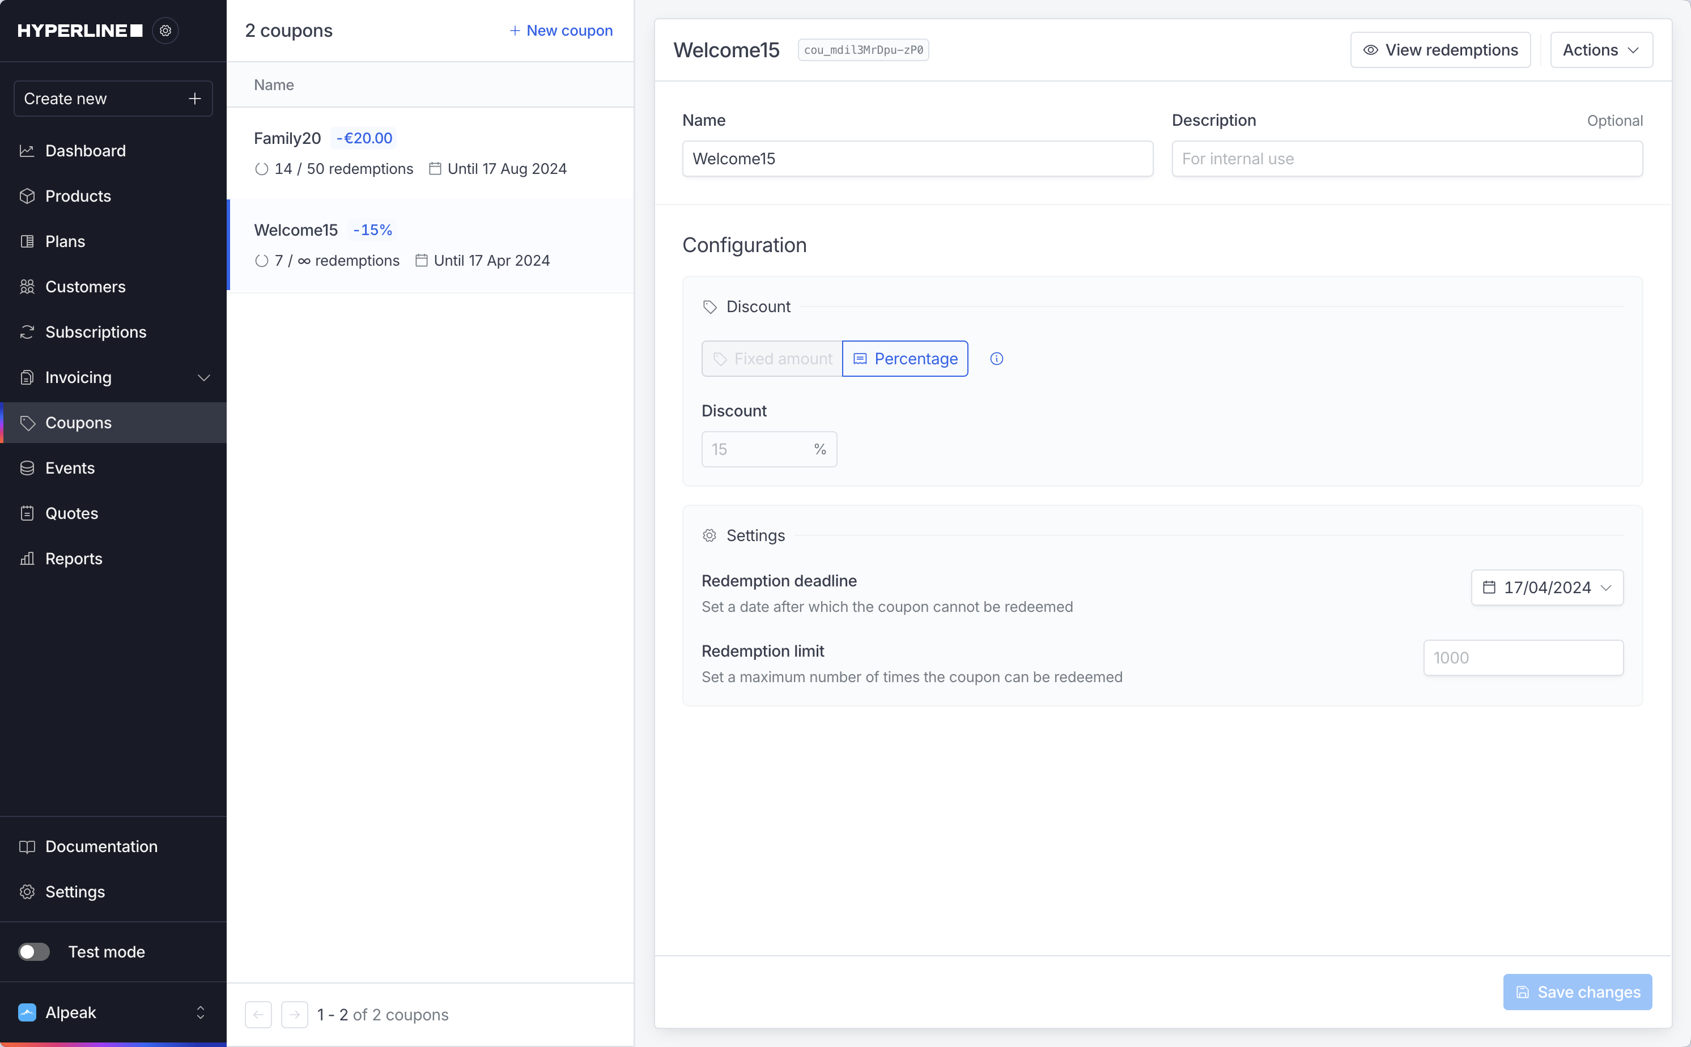Click the Plans book icon
The height and width of the screenshot is (1047, 1691).
pyautogui.click(x=27, y=241)
